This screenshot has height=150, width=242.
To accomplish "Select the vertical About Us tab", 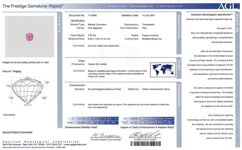I will coord(237,23).
